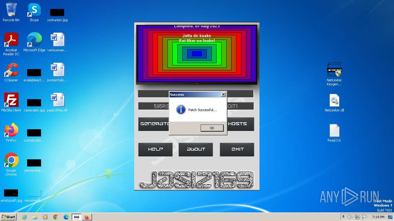This screenshot has width=394, height=221.
Task: Open the About button in keygen
Action: tap(196, 149)
